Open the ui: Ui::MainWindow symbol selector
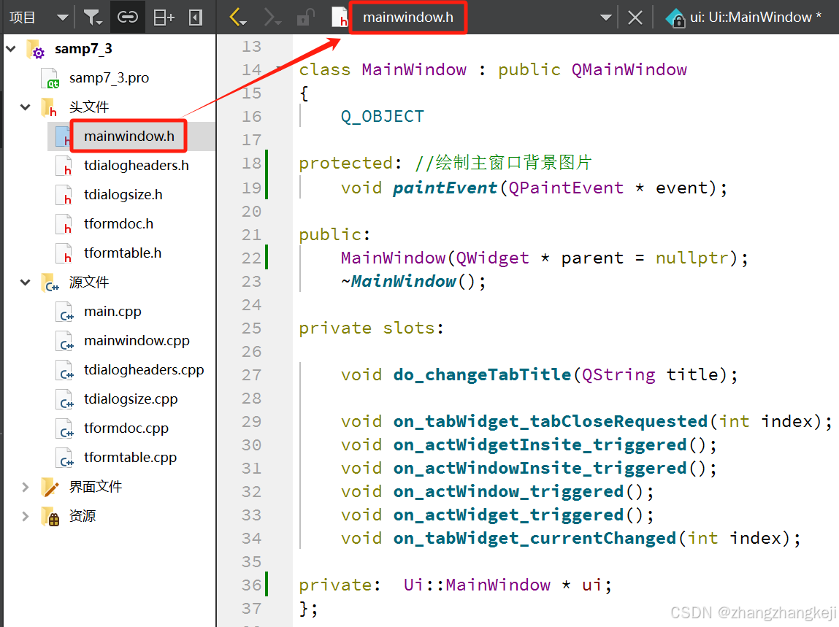The image size is (839, 627). [756, 18]
